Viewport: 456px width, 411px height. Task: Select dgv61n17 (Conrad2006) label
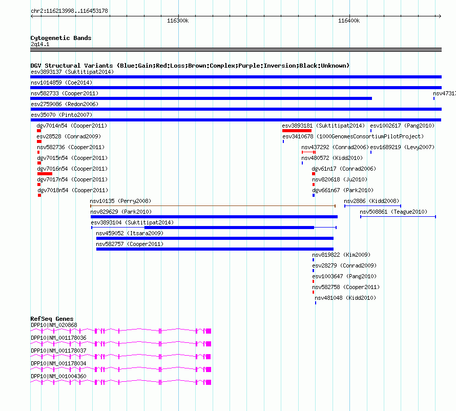tap(344, 169)
